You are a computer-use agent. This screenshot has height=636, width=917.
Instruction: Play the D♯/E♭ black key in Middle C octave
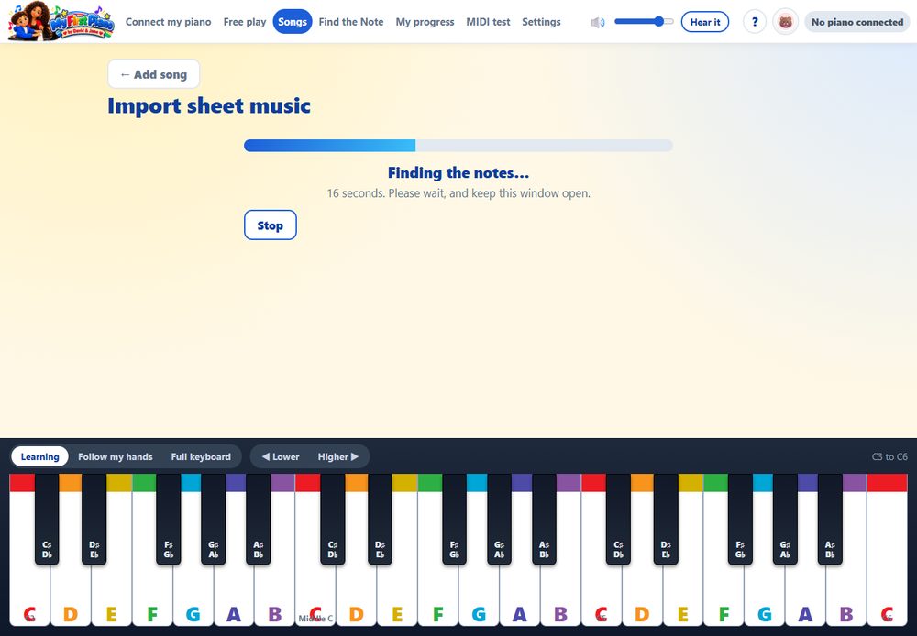[381, 519]
